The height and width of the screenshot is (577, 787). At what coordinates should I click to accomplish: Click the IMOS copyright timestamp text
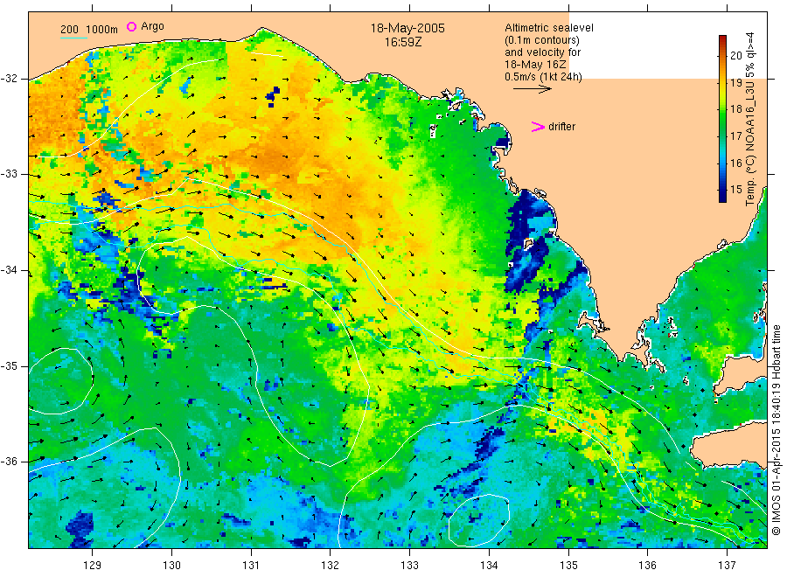(x=777, y=429)
